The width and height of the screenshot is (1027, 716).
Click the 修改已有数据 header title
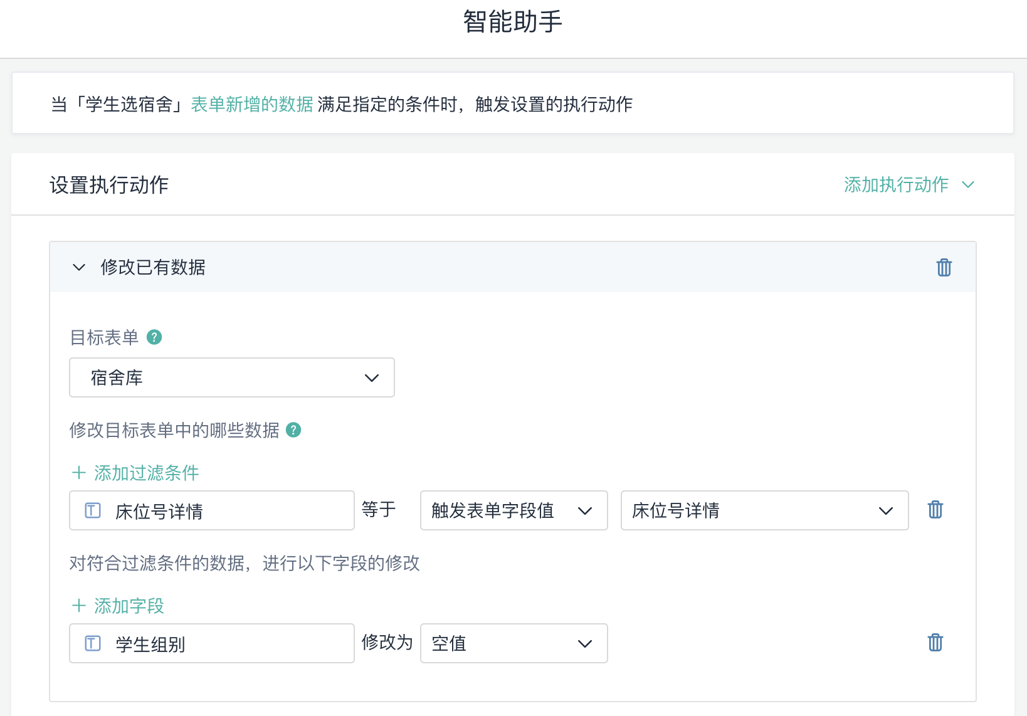[x=153, y=268]
